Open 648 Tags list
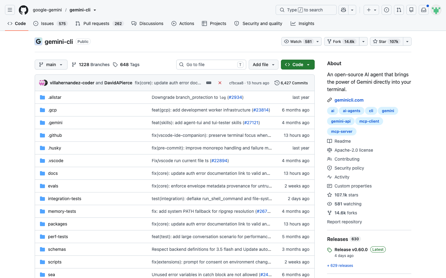The width and height of the screenshot is (446, 278). 126,65
